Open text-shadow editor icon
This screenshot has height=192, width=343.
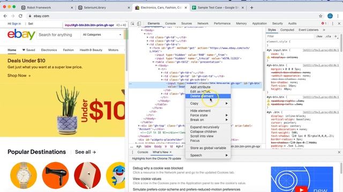(x=293, y=136)
